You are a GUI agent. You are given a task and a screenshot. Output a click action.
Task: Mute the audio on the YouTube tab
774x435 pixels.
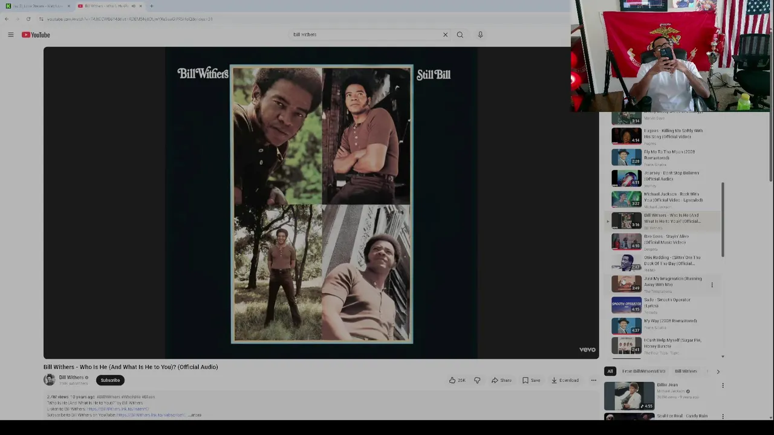pyautogui.click(x=133, y=6)
